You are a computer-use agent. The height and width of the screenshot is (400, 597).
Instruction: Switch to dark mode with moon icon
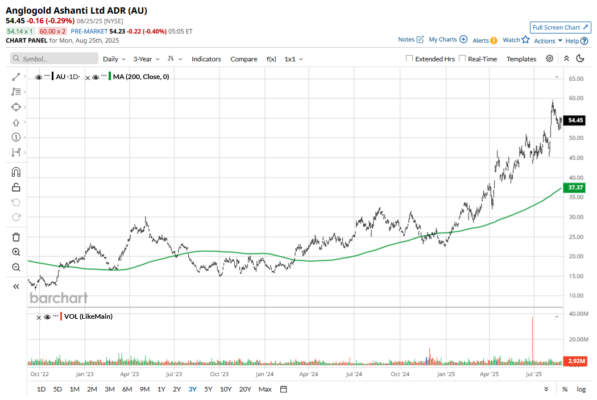[581, 59]
